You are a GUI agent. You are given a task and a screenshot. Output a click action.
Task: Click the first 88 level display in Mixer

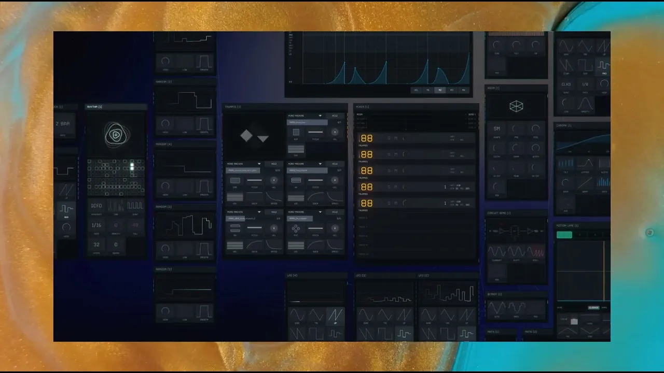click(x=367, y=138)
